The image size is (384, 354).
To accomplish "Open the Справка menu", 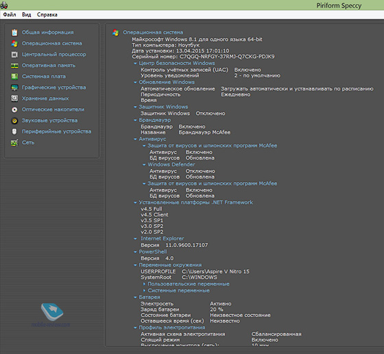I will (x=47, y=14).
